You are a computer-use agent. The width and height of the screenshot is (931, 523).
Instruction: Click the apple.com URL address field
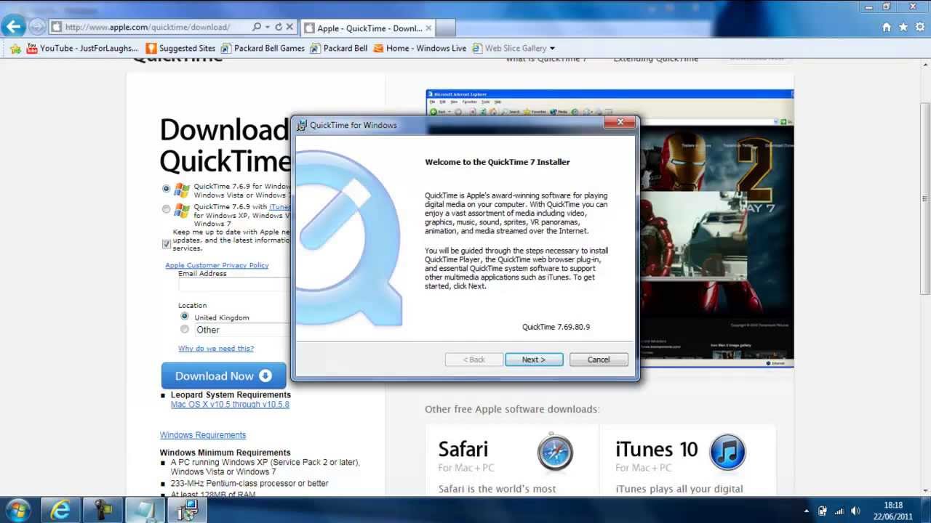click(x=149, y=28)
